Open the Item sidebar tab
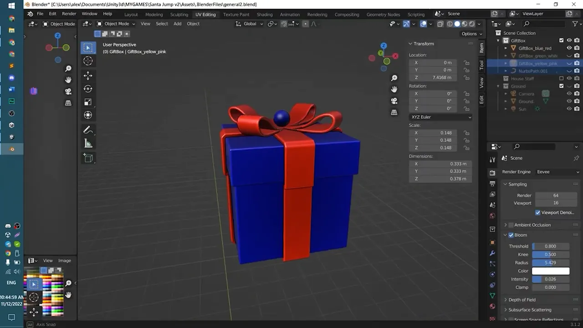 pos(481,48)
